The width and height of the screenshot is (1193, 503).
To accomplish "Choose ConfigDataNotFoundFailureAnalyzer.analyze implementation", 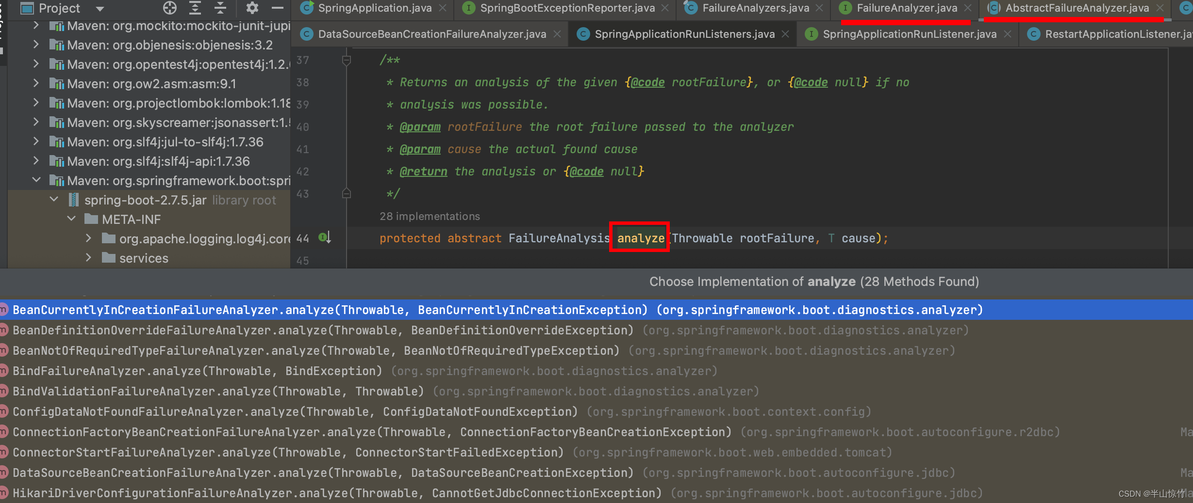I will pos(596,411).
